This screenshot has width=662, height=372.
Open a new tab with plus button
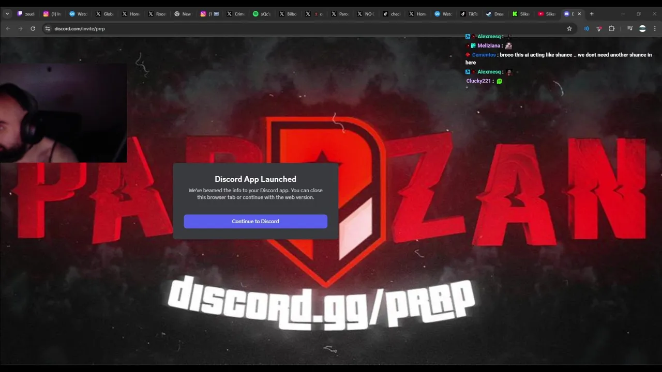click(592, 14)
